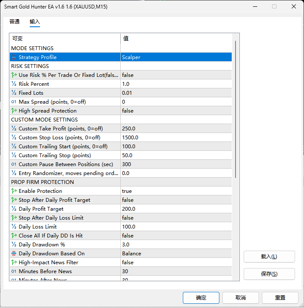This screenshot has height=308, width=304.
Task: Switch to the 普通 tab
Action: pos(14,21)
